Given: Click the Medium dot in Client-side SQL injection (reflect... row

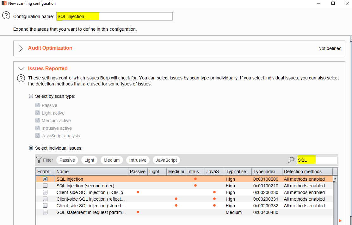Looking at the screenshot, I should [x=176, y=199].
